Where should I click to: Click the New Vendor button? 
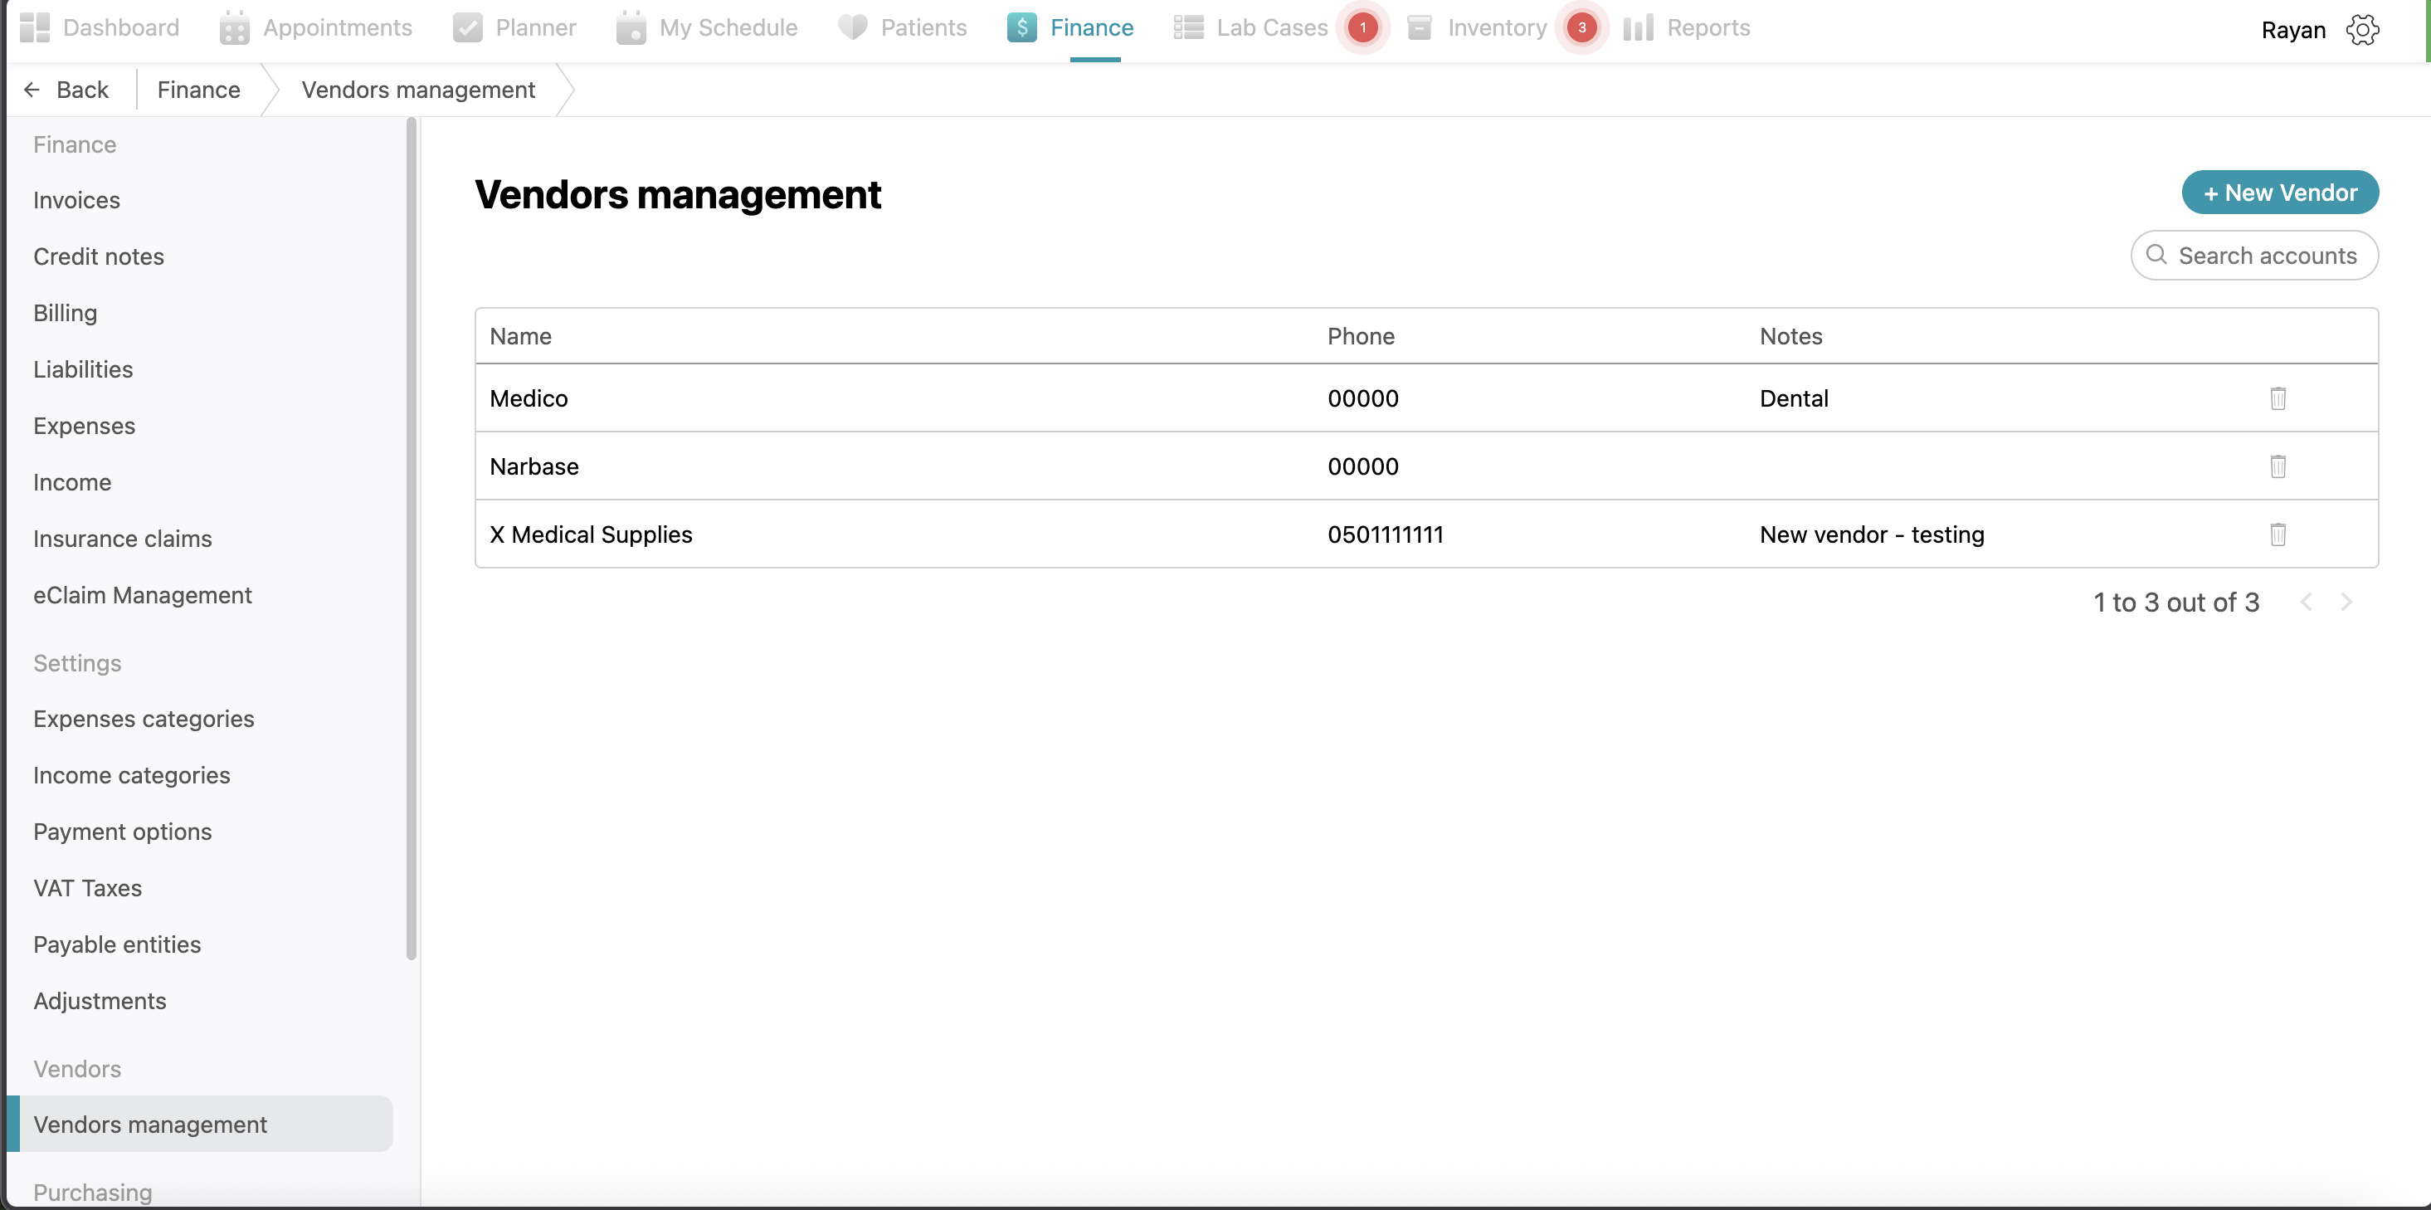click(x=2279, y=193)
